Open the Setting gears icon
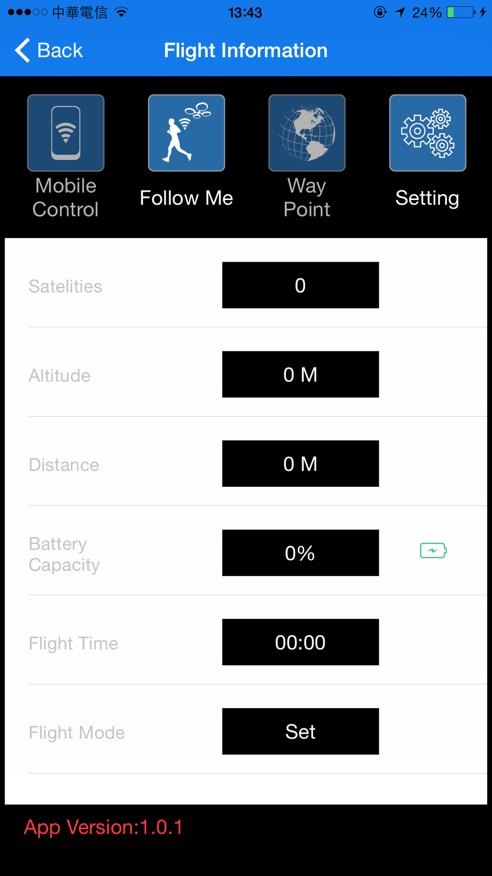This screenshot has height=876, width=492. click(428, 133)
